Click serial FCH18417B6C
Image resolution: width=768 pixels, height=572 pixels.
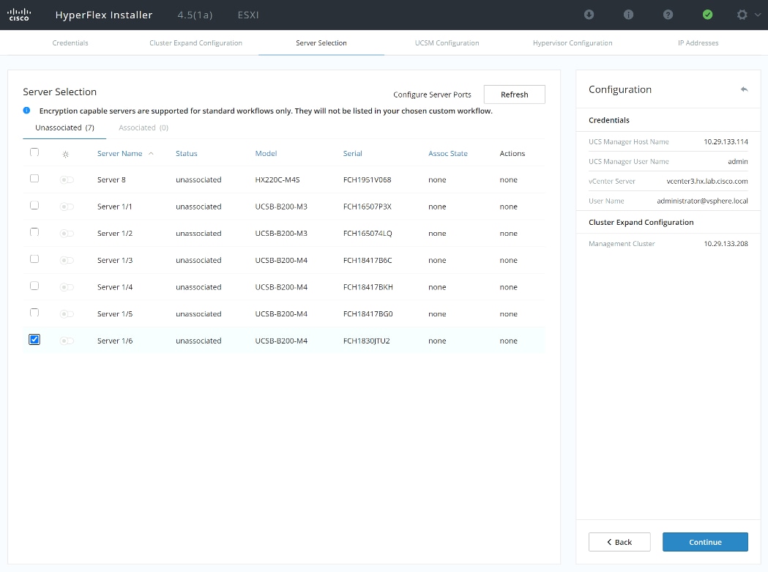[368, 260]
